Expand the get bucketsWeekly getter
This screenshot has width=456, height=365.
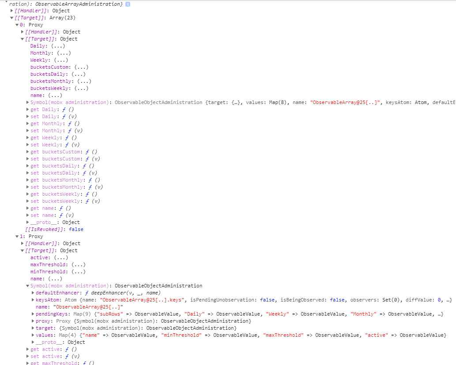(28, 194)
